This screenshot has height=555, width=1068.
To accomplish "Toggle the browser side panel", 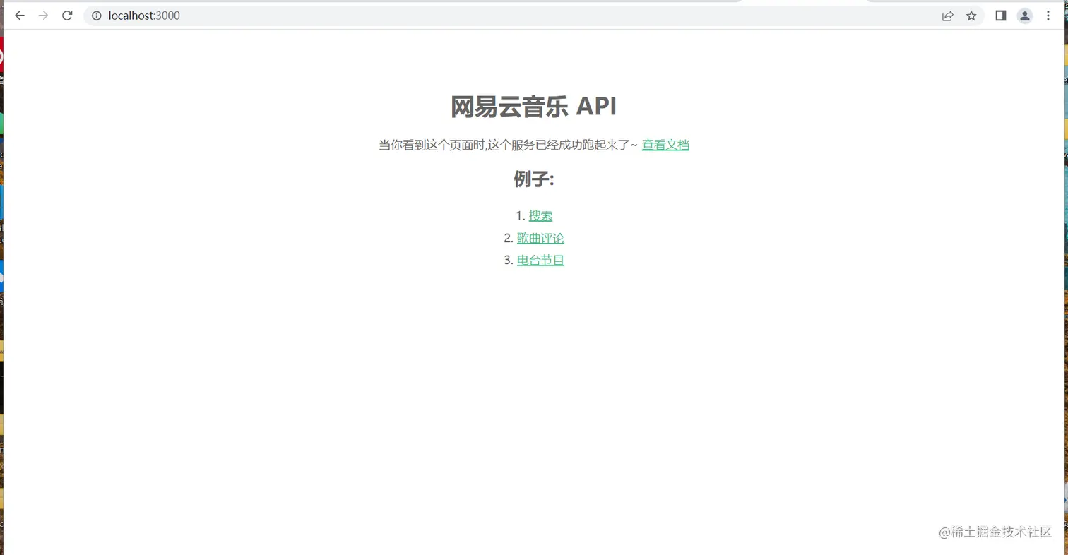I will pos(1000,16).
